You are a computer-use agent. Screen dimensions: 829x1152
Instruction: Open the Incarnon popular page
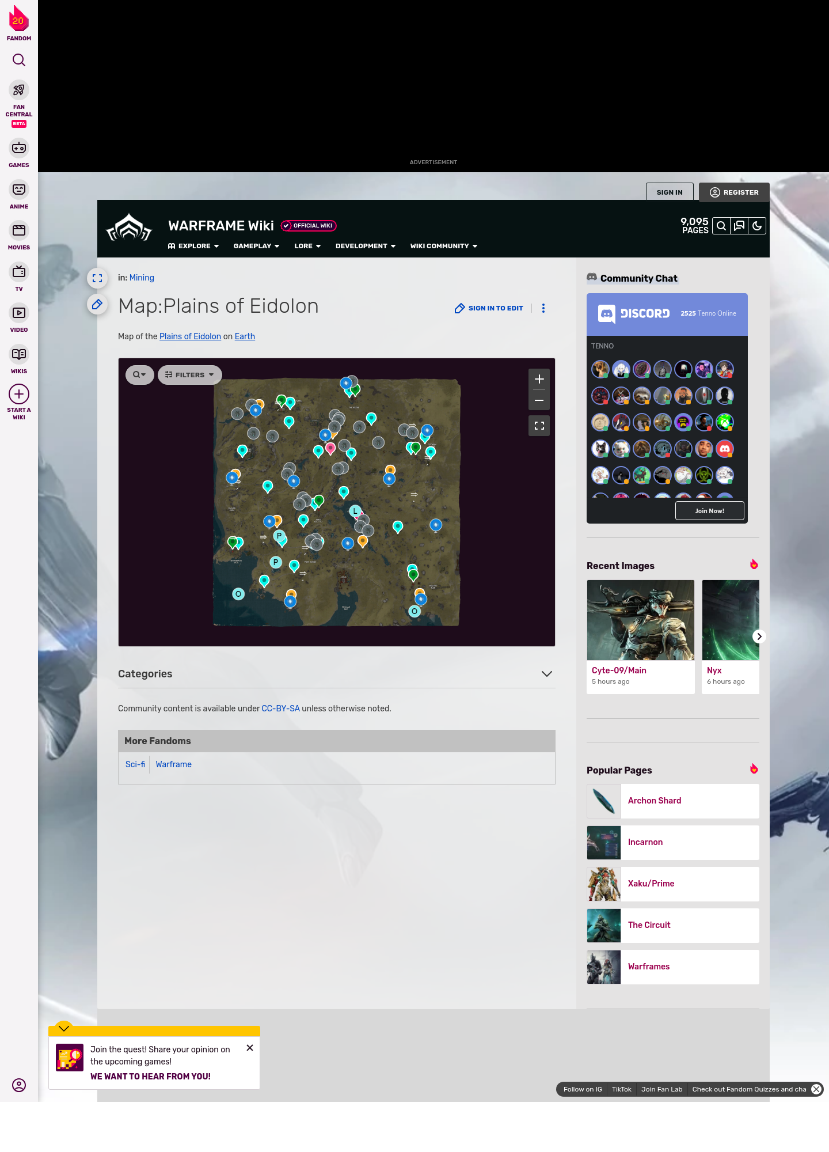[673, 842]
